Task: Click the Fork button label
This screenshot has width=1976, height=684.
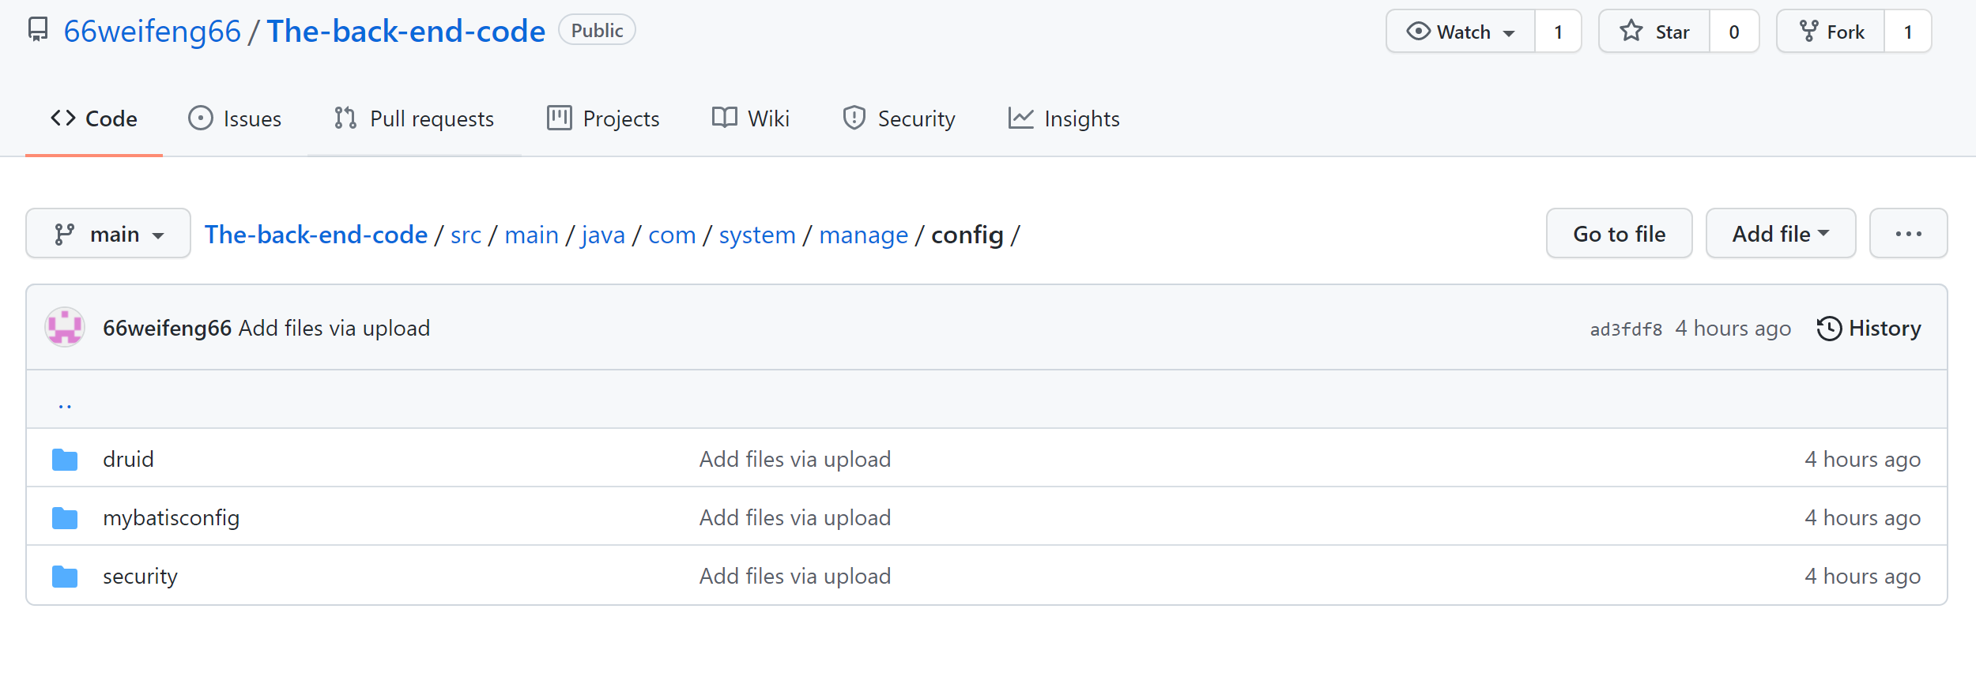Action: coord(1846,32)
